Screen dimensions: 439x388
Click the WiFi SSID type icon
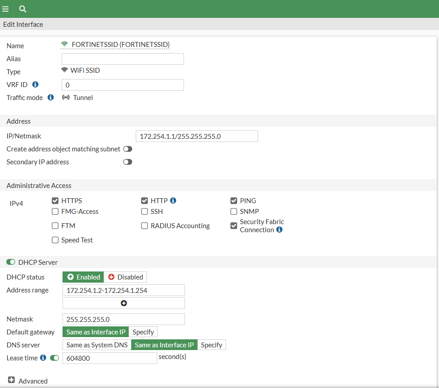(x=64, y=70)
